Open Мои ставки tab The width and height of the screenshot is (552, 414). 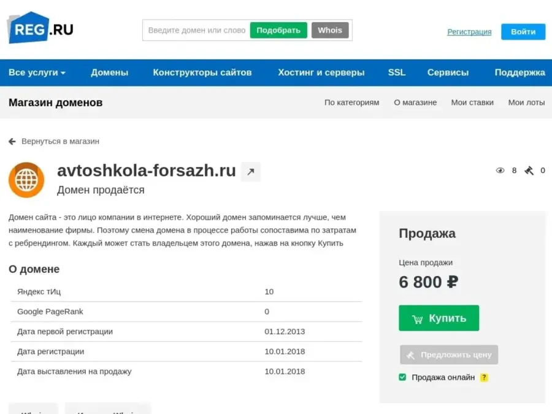[x=472, y=102]
